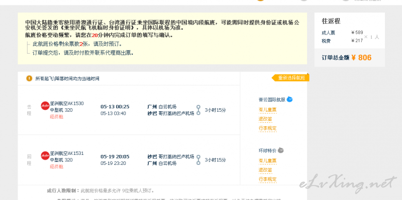Click order total ¥806 amount
The image size is (402, 200).
361,58
